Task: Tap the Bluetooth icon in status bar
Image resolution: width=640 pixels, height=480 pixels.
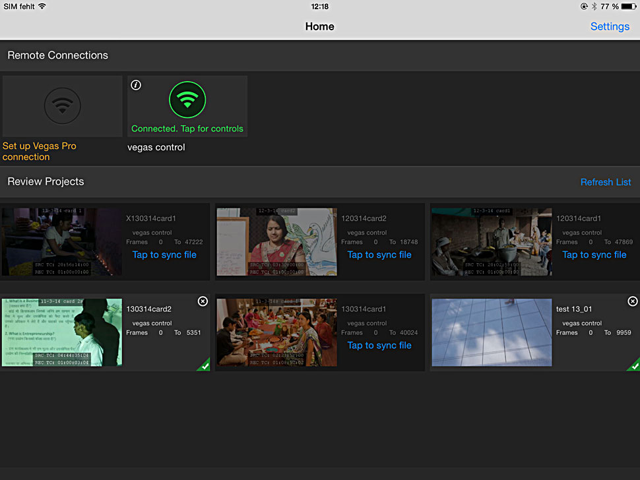Action: 594,7
